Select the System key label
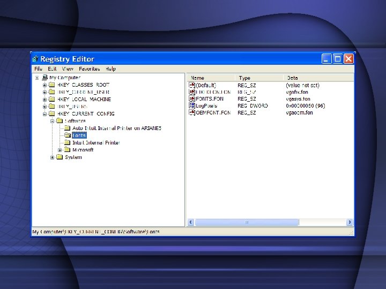Image resolution: width=386 pixels, height=289 pixels. coord(73,157)
